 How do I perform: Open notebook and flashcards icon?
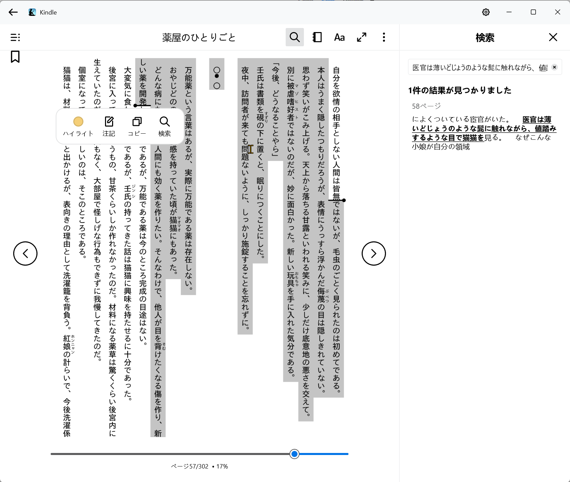(317, 37)
